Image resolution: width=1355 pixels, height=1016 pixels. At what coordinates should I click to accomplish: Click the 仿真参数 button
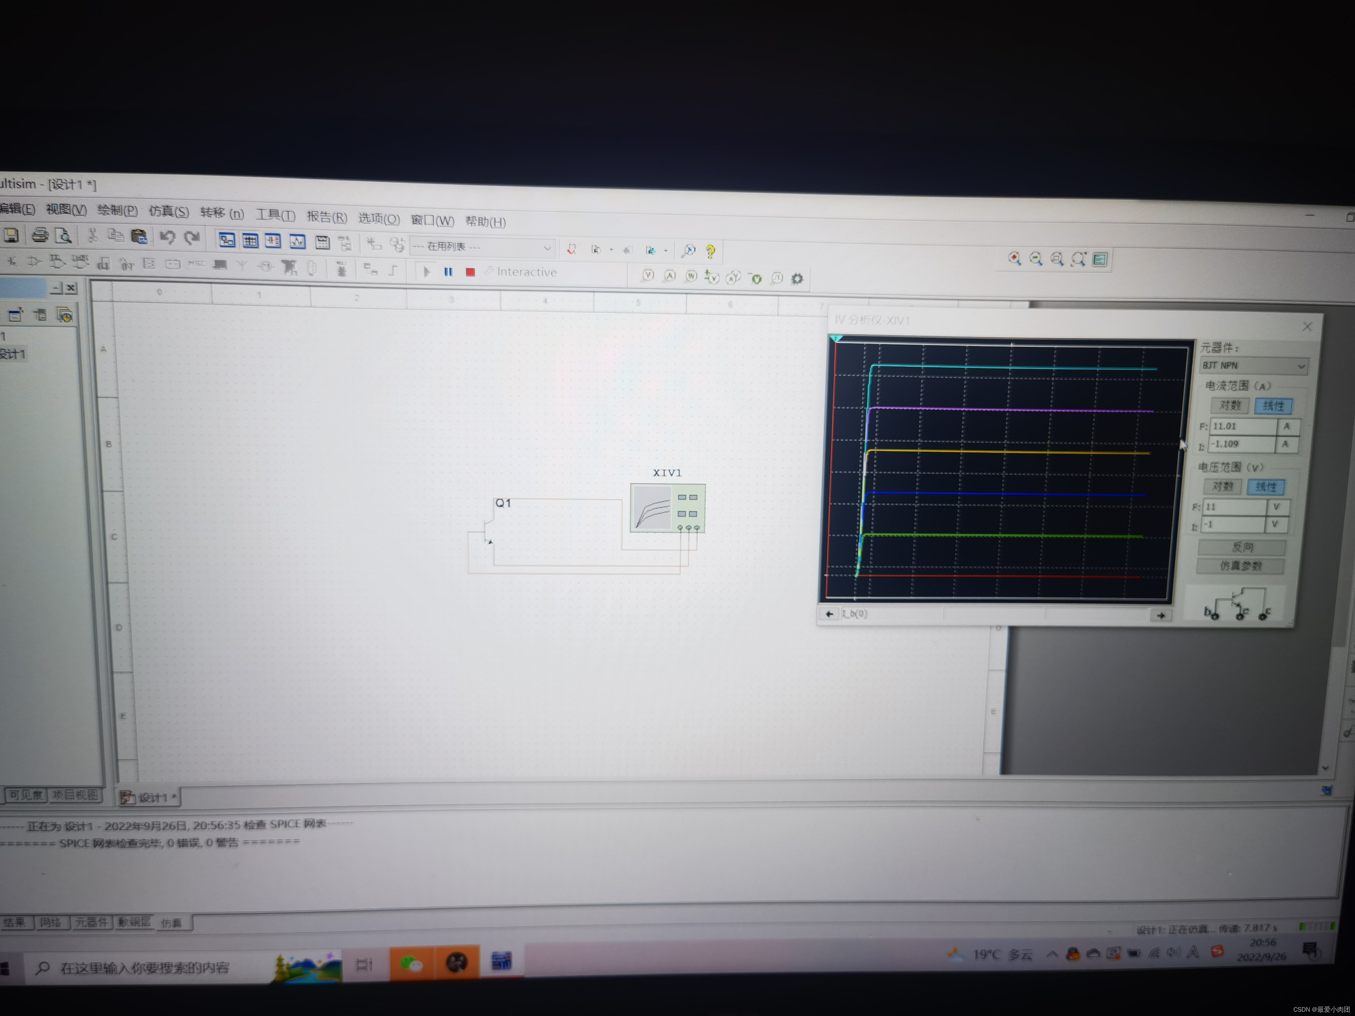[x=1241, y=565]
